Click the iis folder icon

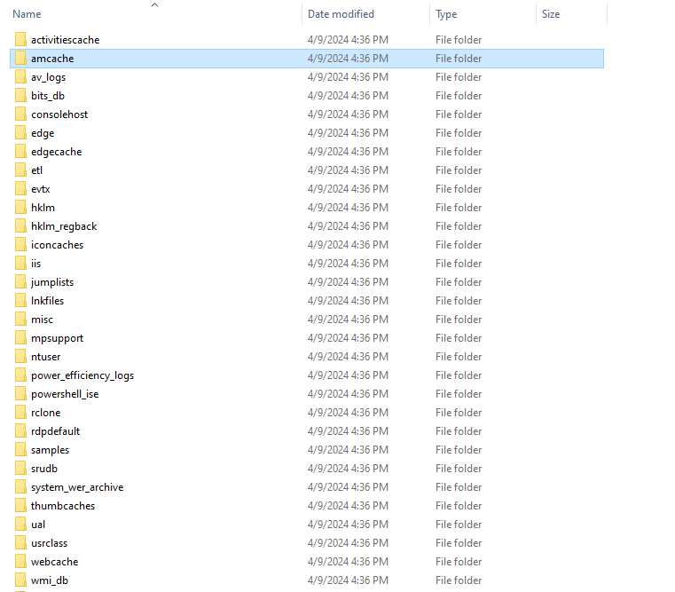[20, 264]
